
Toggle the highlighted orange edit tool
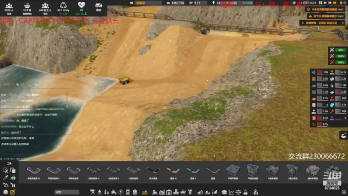[x=13, y=192]
